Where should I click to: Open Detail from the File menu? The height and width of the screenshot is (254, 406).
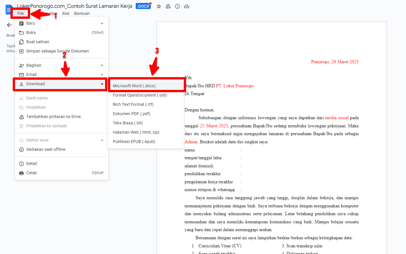point(62,164)
